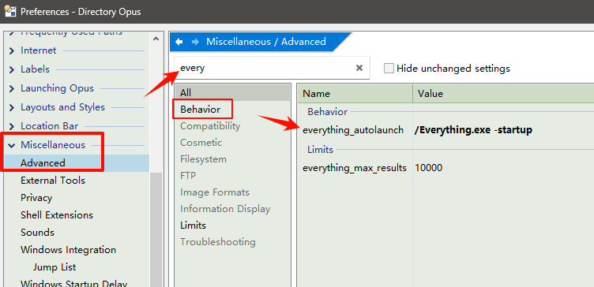The height and width of the screenshot is (287, 594).
Task: Select the Location Bar tree item
Action: coord(50,126)
